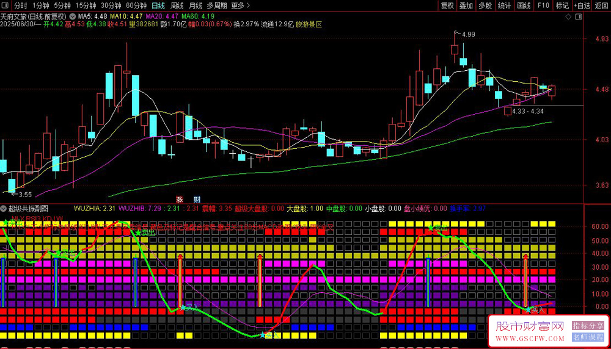Click the 返回 back button
The height and width of the screenshot is (349, 611).
(601, 5)
